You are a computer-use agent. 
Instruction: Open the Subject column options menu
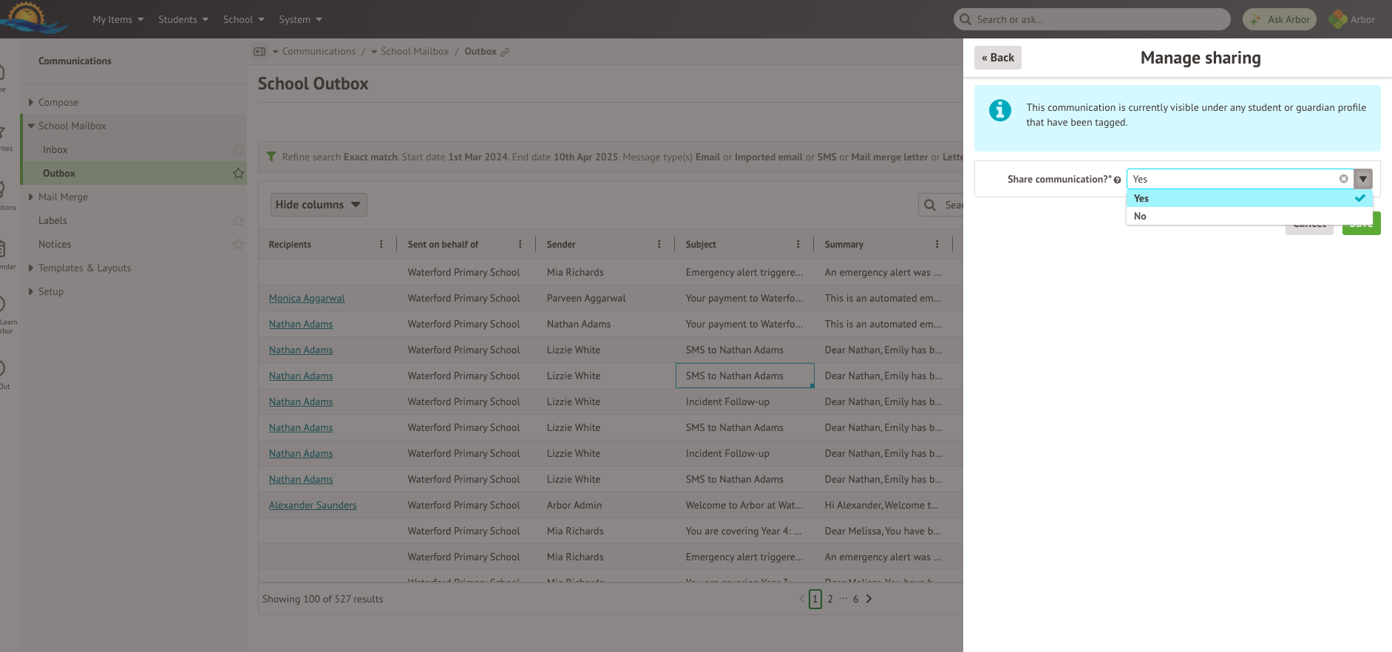point(798,244)
